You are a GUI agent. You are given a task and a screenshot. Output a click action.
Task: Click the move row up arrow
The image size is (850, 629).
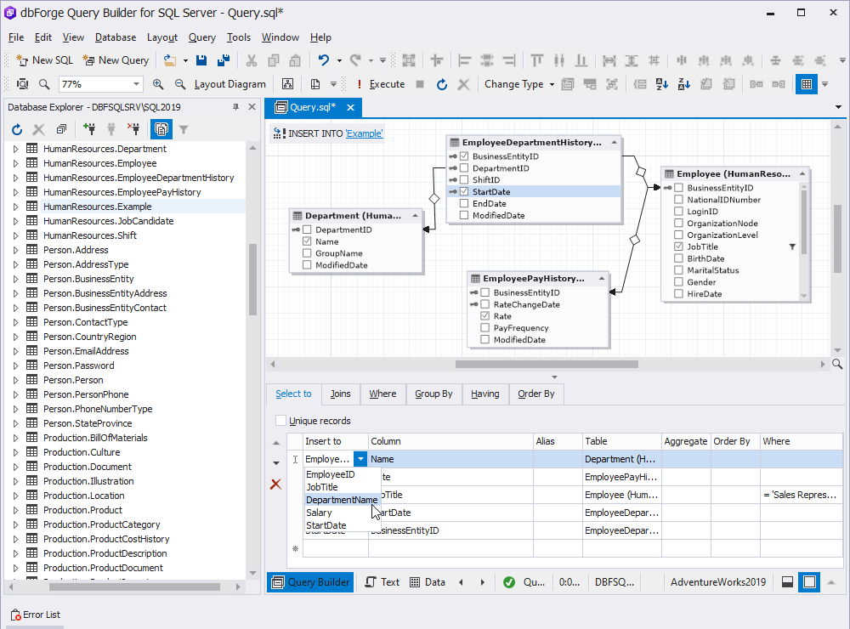276,443
